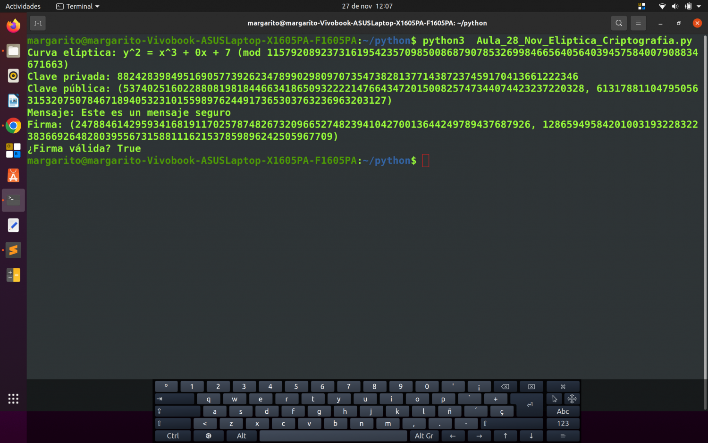Toggle right Shift on the keyboard
This screenshot has height=443, width=708.
click(512, 423)
